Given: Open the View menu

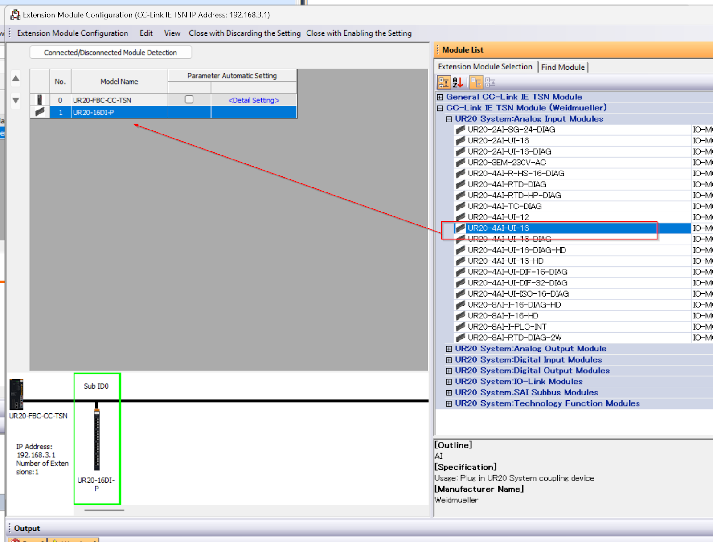Looking at the screenshot, I should 172,33.
